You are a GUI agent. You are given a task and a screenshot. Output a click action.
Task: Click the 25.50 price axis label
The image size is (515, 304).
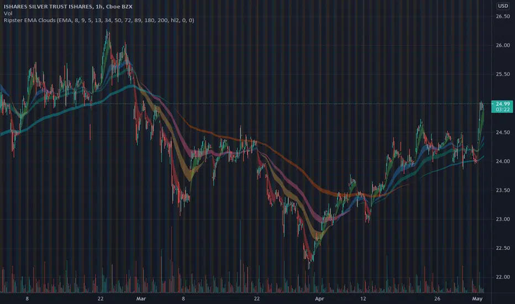pos(503,74)
